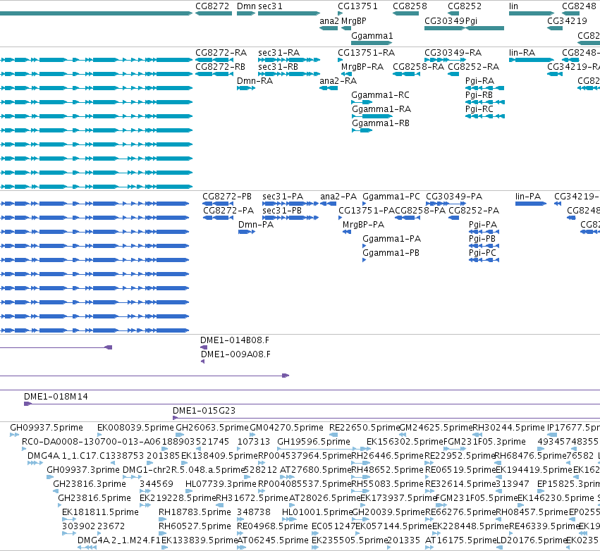Click the ana2 gene feature
This screenshot has height=551, width=600.
(x=329, y=28)
